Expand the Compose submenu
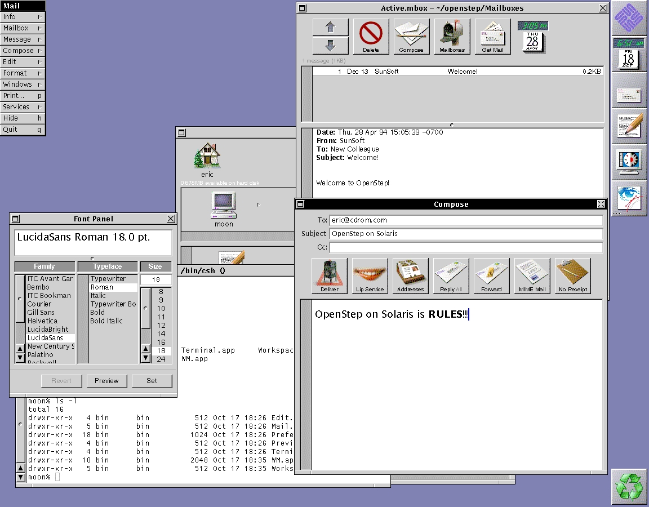Image resolution: width=649 pixels, height=507 pixels. (23, 51)
